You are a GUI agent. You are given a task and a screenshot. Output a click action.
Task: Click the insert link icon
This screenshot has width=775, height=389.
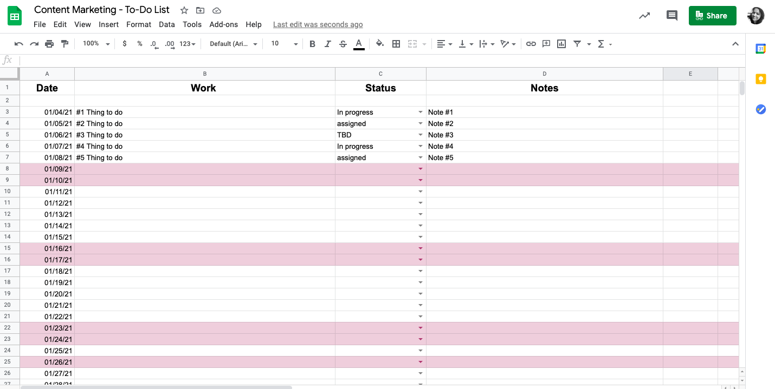[x=531, y=44]
